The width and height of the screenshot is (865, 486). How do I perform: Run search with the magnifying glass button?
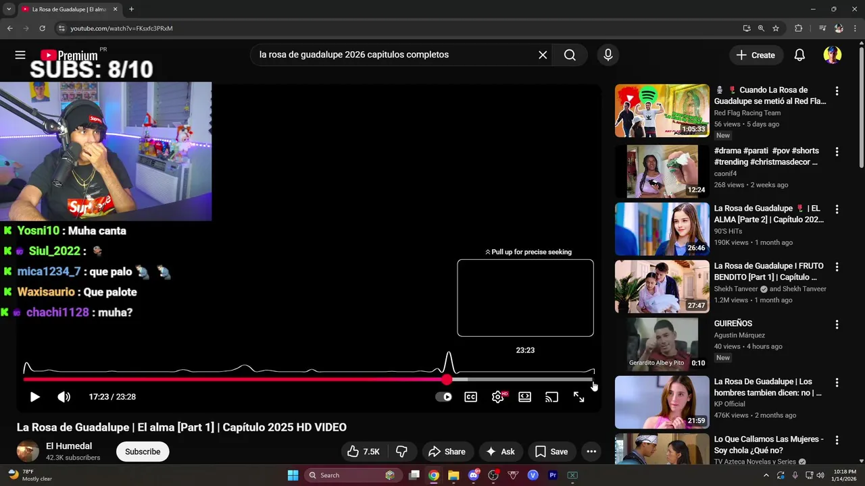coord(570,55)
